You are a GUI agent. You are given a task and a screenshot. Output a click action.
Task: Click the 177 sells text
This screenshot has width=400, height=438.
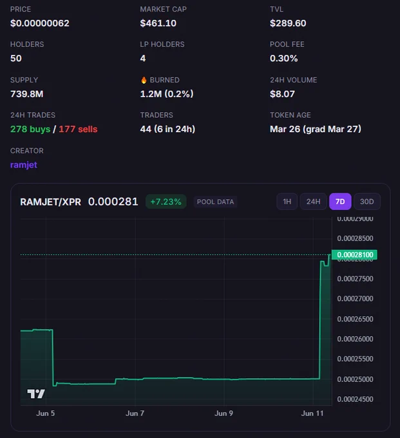78,129
